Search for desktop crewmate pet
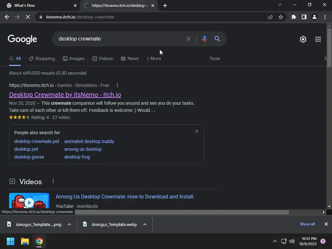The height and width of the screenshot is (249, 332). [x=37, y=141]
